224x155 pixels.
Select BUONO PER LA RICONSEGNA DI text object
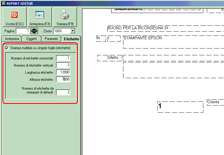coord(165,28)
